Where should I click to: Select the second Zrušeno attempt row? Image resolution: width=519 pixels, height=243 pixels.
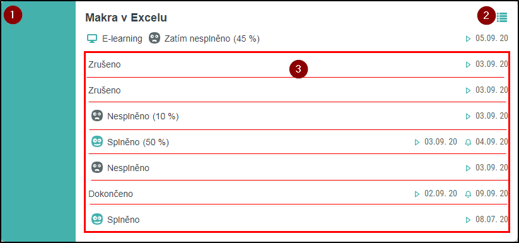pos(297,90)
